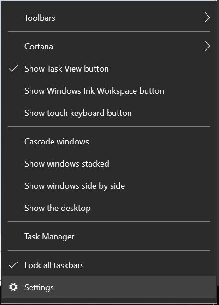219x305 pixels.
Task: Click the checkmark beside Lock all taskbars
Action: point(13,265)
